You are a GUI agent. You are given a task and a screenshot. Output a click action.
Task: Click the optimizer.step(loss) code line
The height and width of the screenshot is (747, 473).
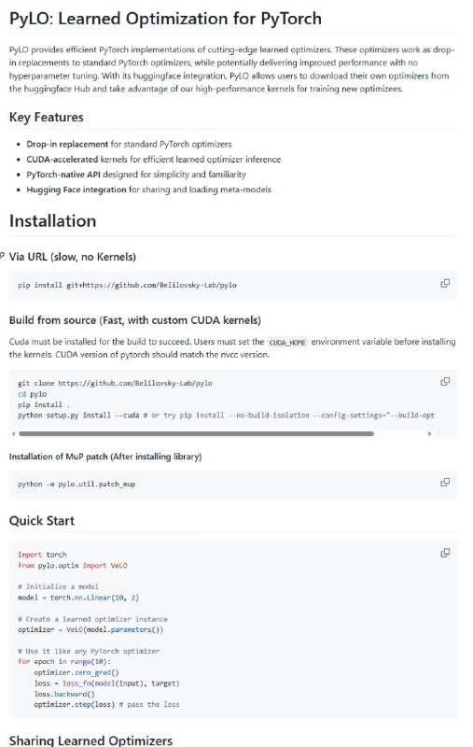click(x=106, y=704)
